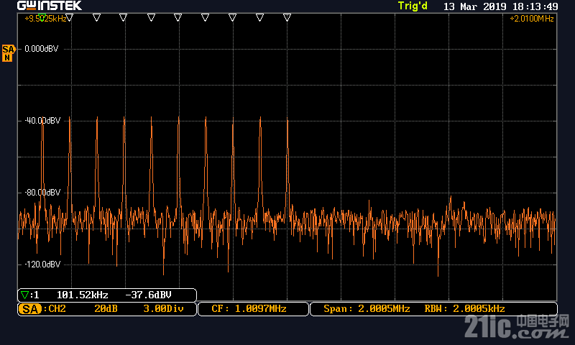575x345 pixels.
Task: Click the 0.000dBV reference level label
Action: pos(42,49)
